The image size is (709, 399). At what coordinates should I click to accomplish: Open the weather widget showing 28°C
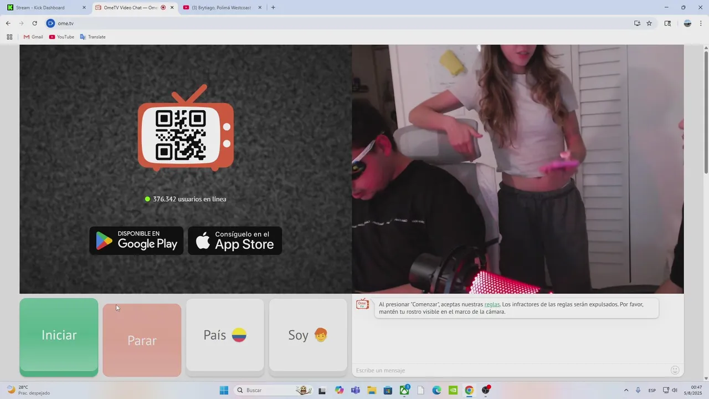coord(28,390)
